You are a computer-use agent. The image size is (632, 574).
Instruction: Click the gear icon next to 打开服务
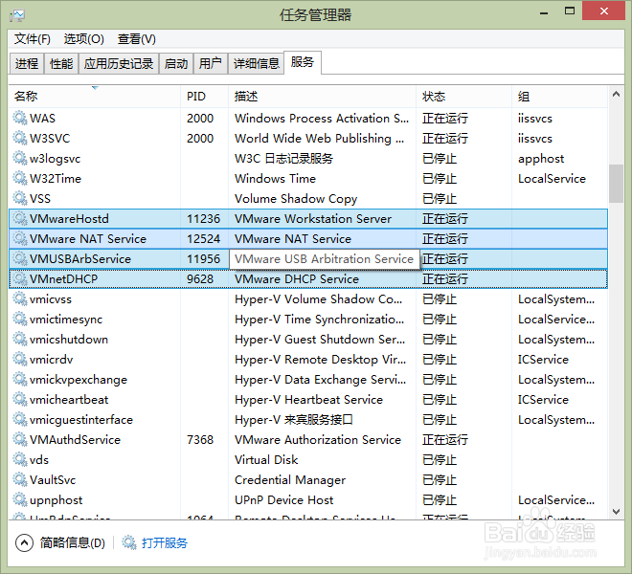click(x=129, y=542)
